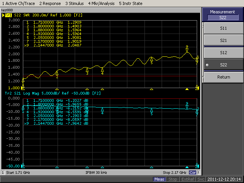Select the S22 measurement softkey
The image size is (244, 183).
pyautogui.click(x=223, y=65)
